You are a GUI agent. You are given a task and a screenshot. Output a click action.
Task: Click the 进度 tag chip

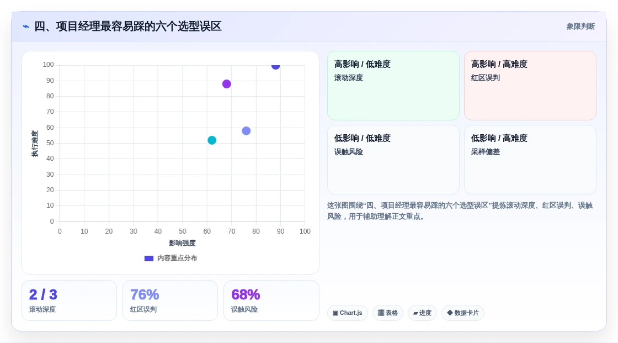(x=422, y=313)
